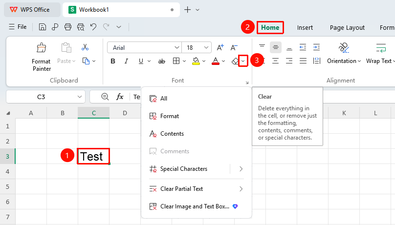Click the Print icon in quick access toolbar
Image resolution: width=395 pixels, height=225 pixels.
tap(68, 27)
